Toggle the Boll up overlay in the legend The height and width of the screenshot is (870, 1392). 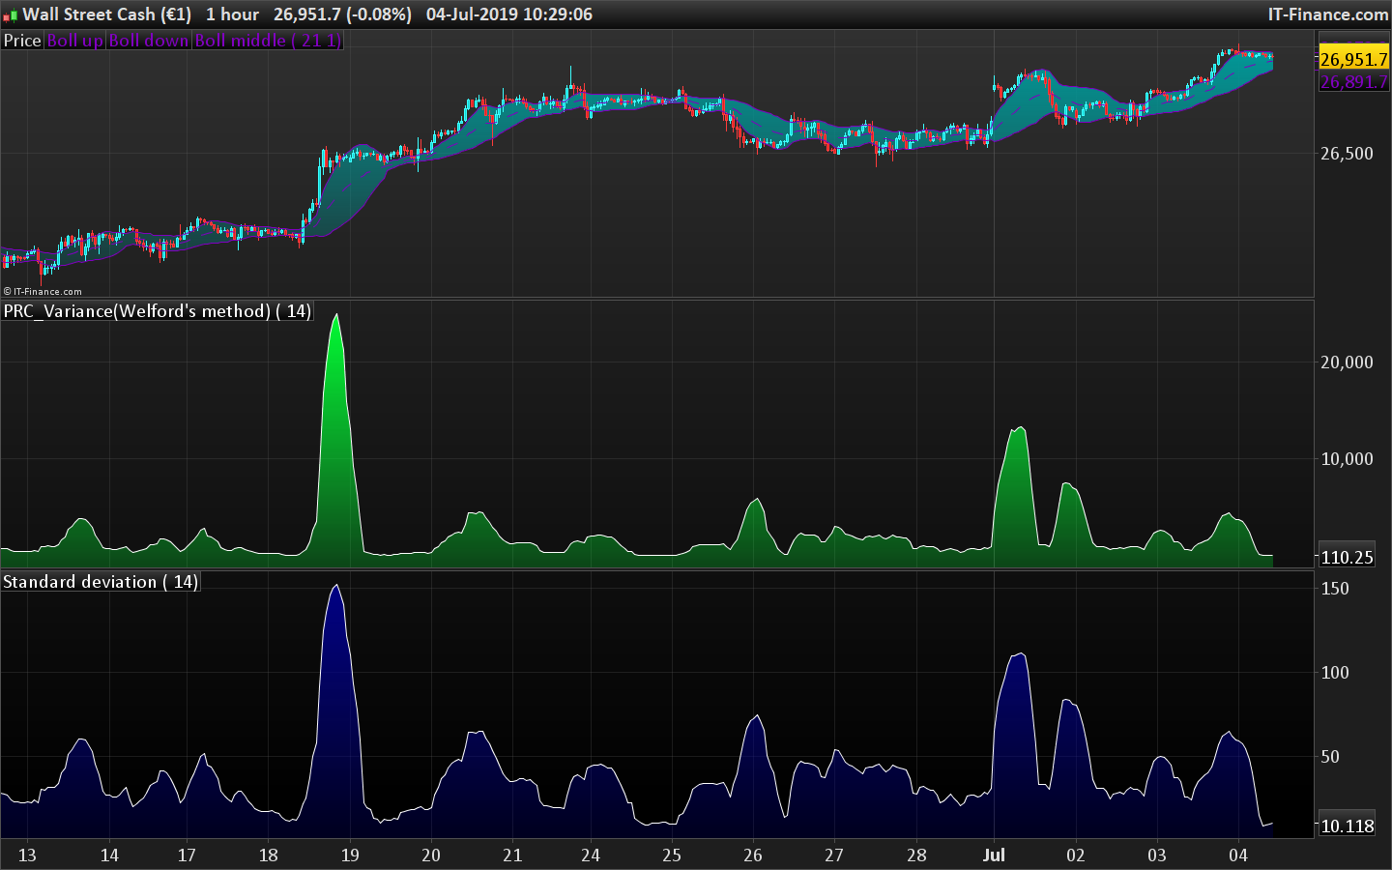(x=74, y=41)
